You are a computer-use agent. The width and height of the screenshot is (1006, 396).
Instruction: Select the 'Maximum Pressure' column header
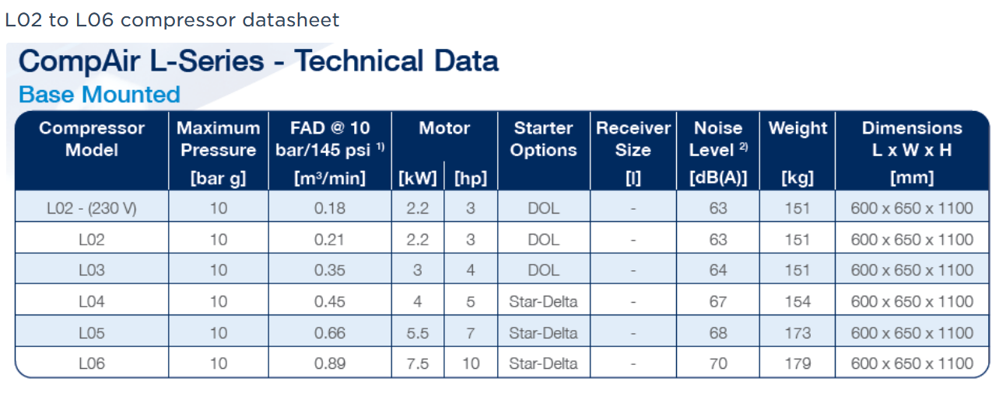[x=218, y=139]
